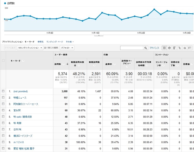
Task: Click the グラフに表示 button
Action: point(10,48)
